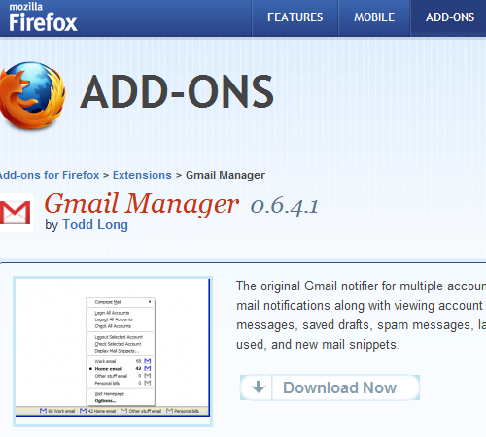
Task: Follow the Add-ons for Firefox breadcrumb link
Action: [50, 175]
